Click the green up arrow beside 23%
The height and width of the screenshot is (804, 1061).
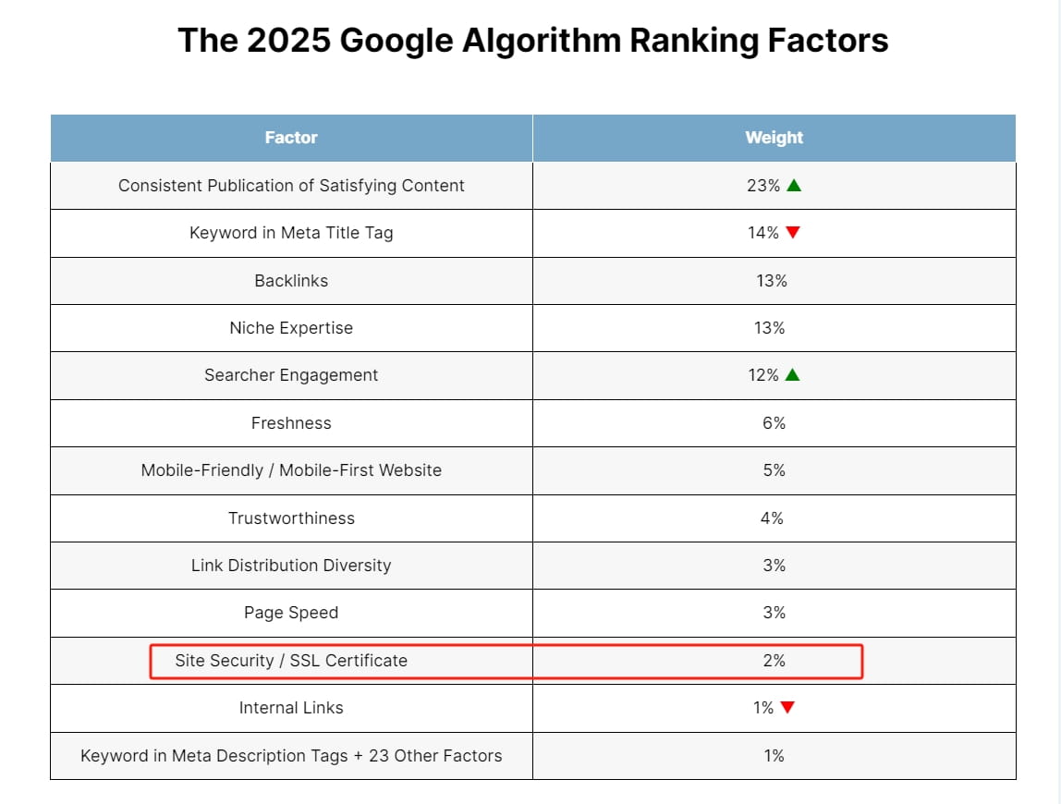click(x=793, y=185)
